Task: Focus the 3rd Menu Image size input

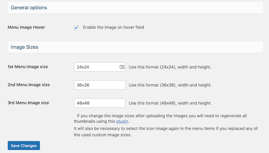Action: click(100, 103)
